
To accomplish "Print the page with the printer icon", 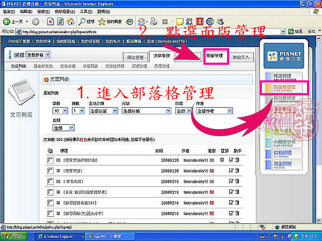I will pyautogui.click(x=153, y=21).
